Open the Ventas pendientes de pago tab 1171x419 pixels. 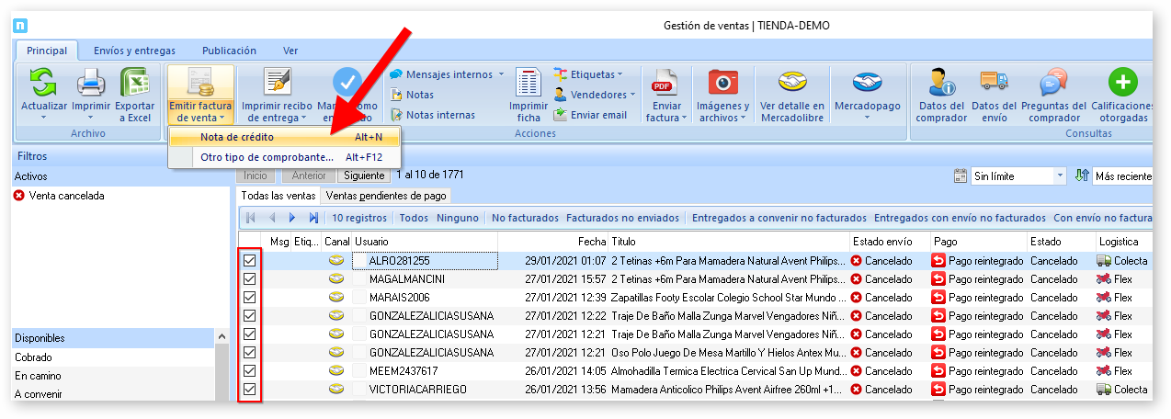(x=386, y=196)
